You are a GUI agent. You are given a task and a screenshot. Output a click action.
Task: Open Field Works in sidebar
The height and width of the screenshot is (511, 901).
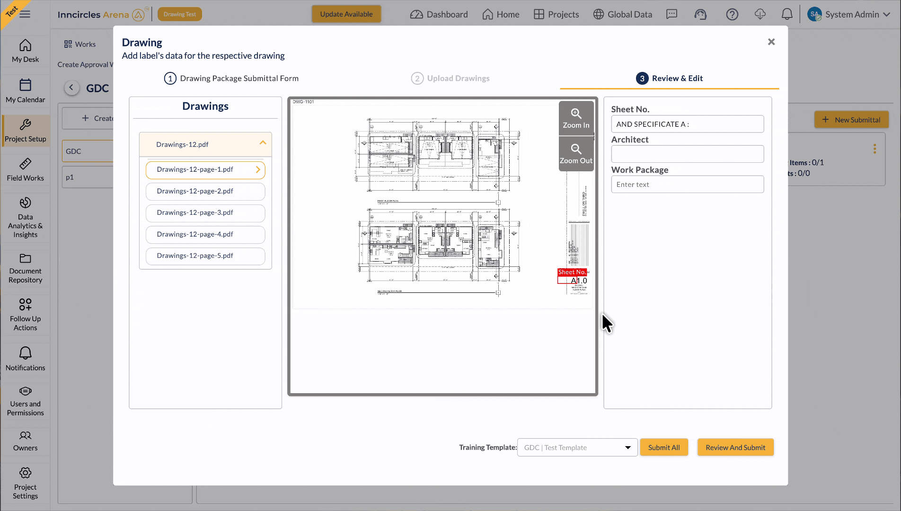[26, 170]
